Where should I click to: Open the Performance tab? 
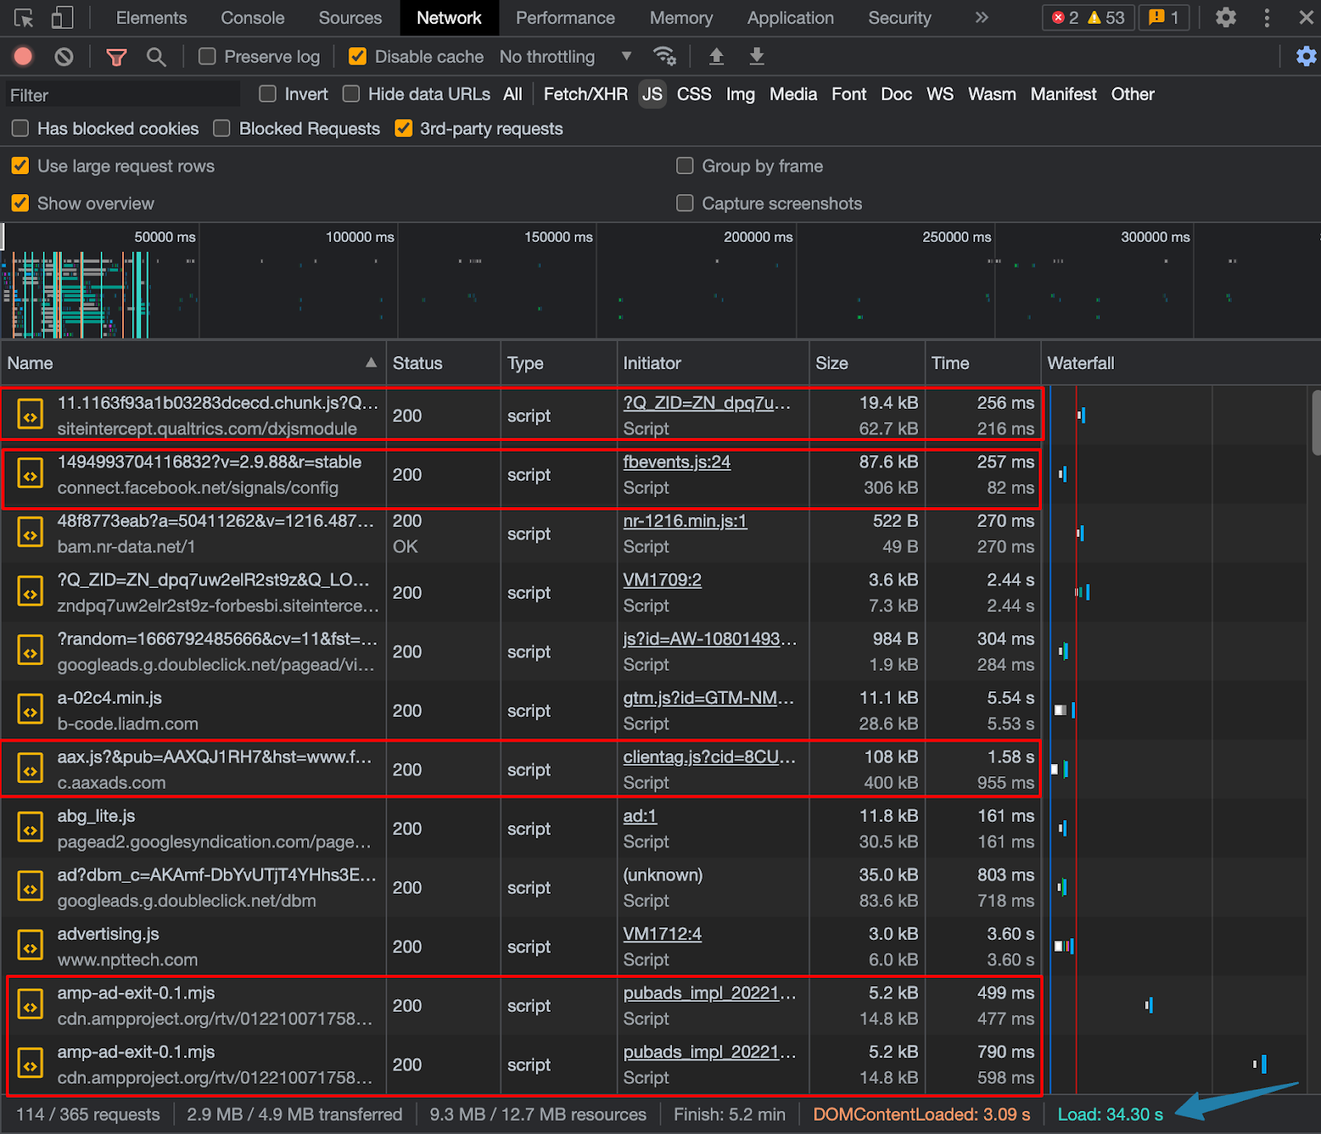pyautogui.click(x=566, y=17)
